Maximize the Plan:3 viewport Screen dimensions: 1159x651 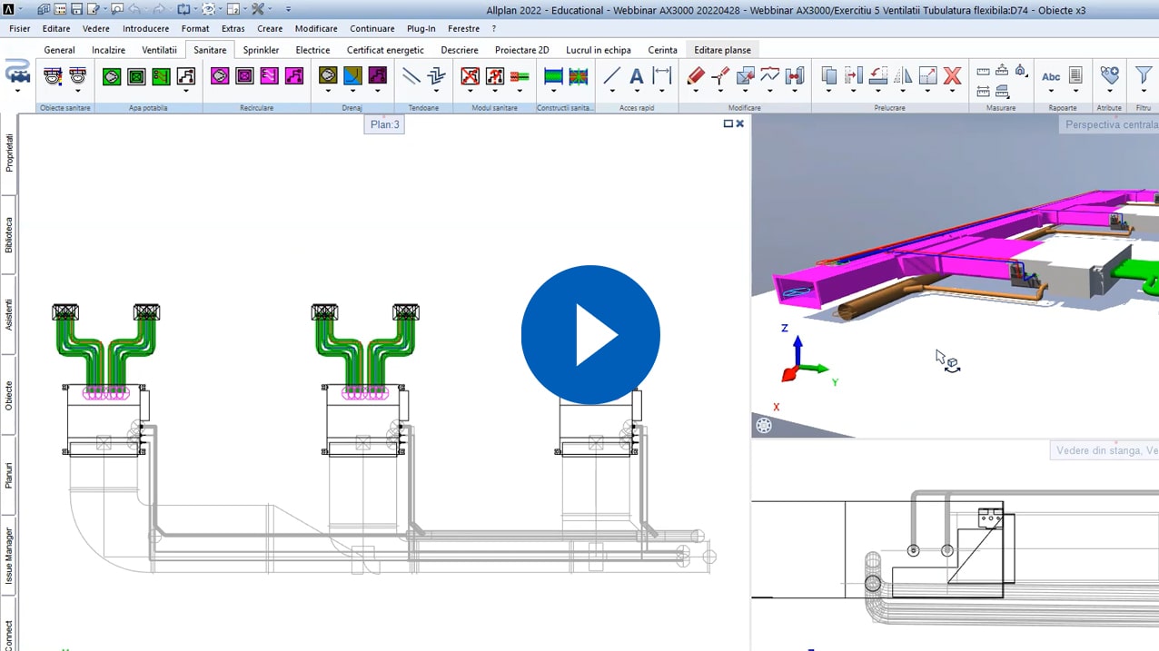tap(728, 123)
